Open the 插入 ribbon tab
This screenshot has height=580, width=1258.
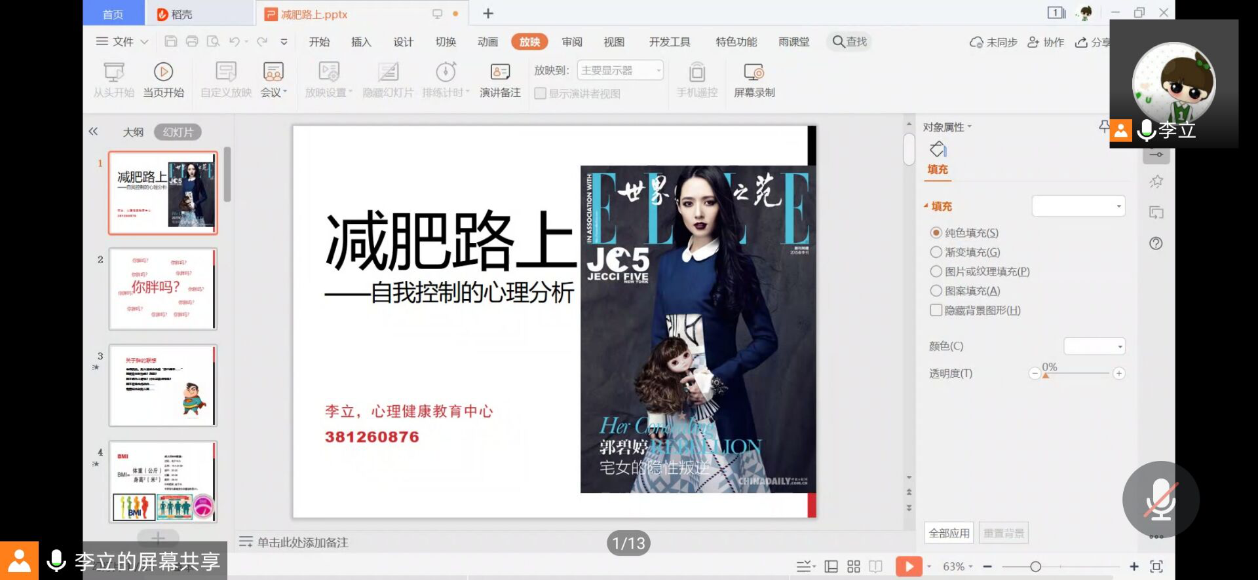[361, 42]
